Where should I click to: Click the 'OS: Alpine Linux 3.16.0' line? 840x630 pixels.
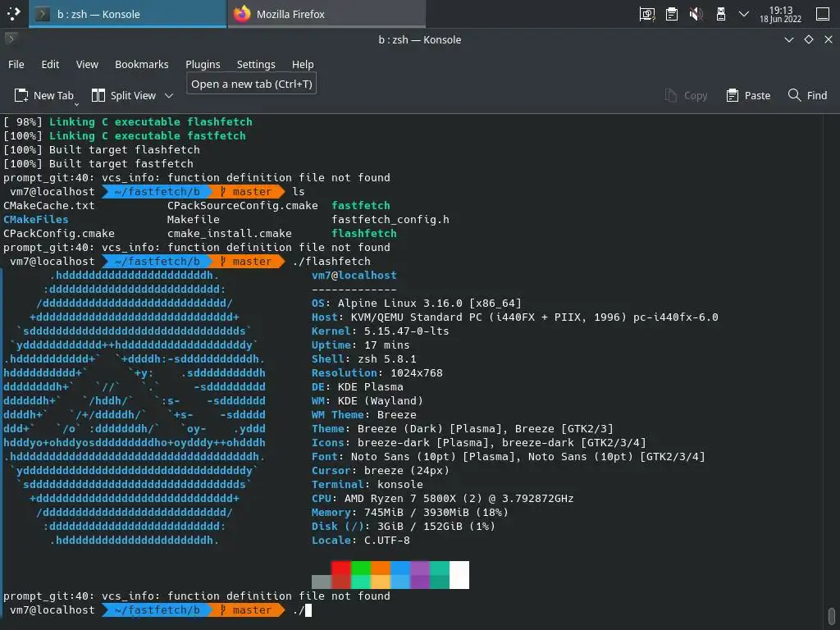click(x=416, y=303)
